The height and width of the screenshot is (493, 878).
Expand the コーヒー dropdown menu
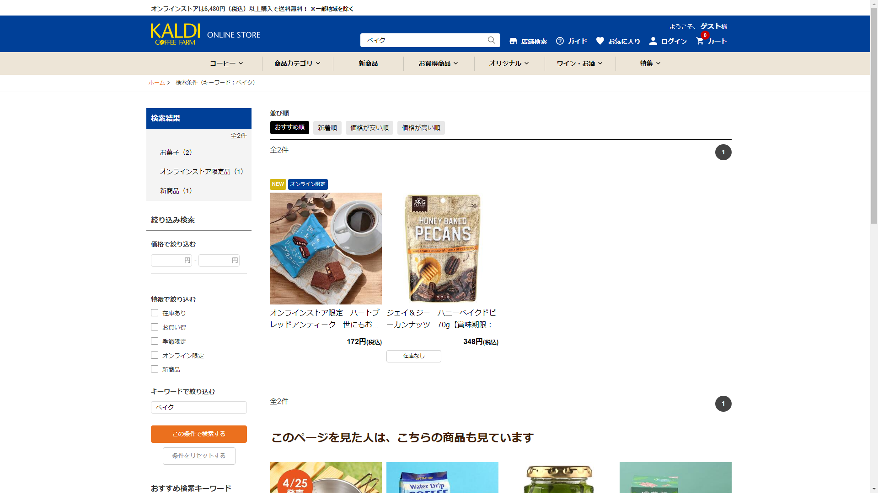tap(226, 63)
